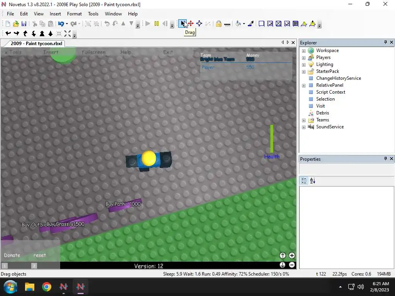The image size is (395, 296).
Task: Open the Undo history dropdown arrow
Action: [67, 24]
